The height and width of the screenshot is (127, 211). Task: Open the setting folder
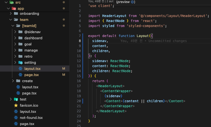pos(30,63)
